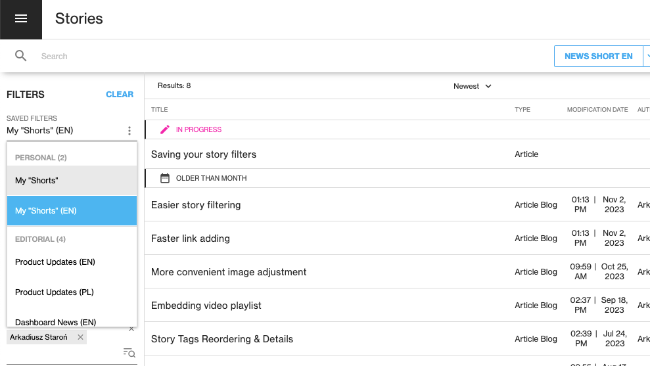Open story More convenient image adjustment

click(229, 272)
